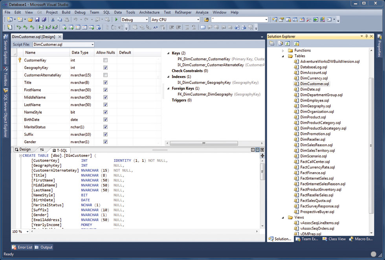
Task: Open the Server Explorer side panel
Action: pyautogui.click(x=5, y=50)
